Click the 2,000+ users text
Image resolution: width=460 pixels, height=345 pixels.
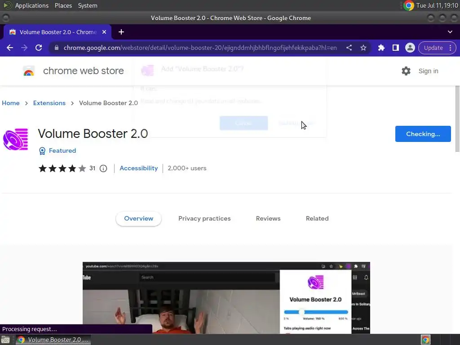187,168
